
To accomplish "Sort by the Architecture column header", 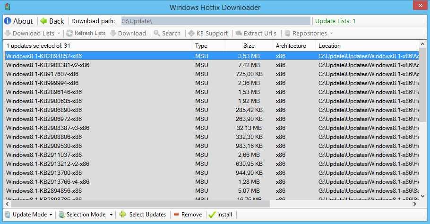I will coord(294,46).
